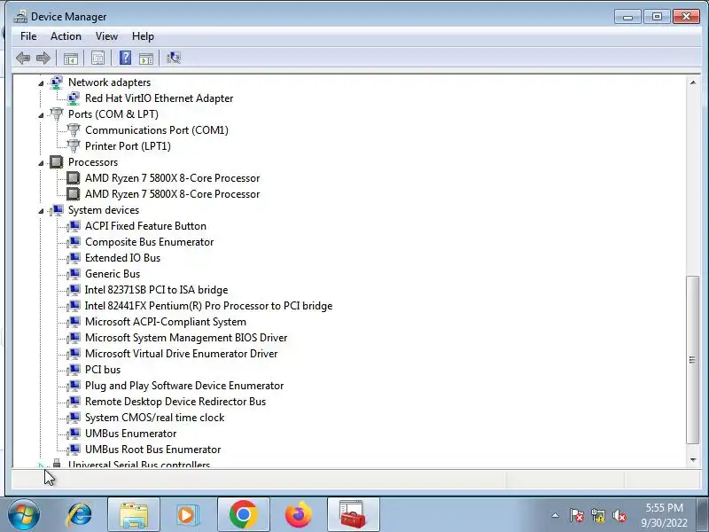
Task: Click the Back arrow toolbar icon
Action: coord(23,58)
